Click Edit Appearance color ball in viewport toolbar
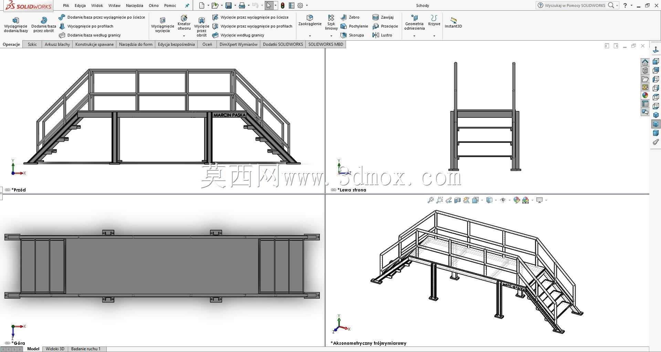661x352 pixels. [x=516, y=200]
